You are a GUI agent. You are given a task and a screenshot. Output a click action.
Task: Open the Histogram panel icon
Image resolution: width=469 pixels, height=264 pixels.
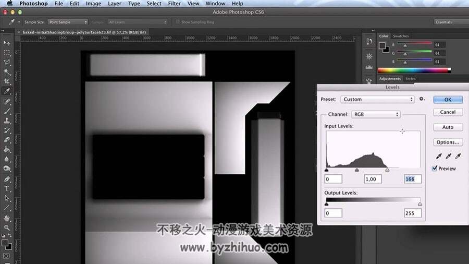pos(369,67)
